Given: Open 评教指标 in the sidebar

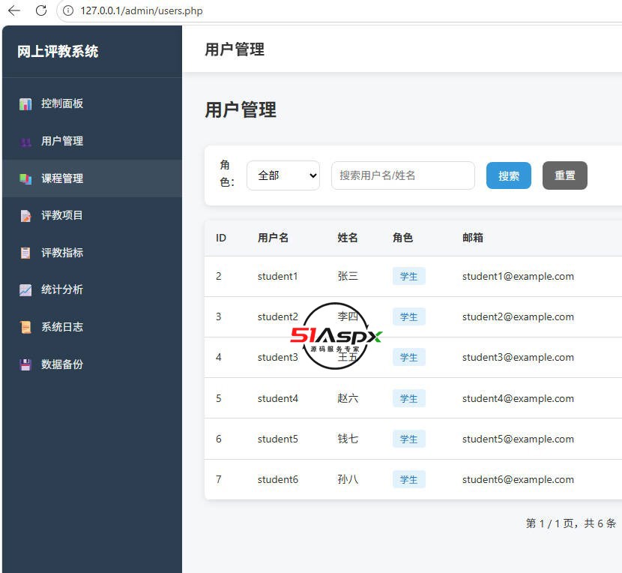Looking at the screenshot, I should click(x=92, y=253).
